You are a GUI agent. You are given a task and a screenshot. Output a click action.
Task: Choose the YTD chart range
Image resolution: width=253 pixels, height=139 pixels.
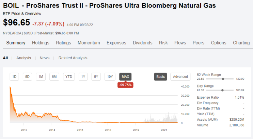tap(68, 77)
